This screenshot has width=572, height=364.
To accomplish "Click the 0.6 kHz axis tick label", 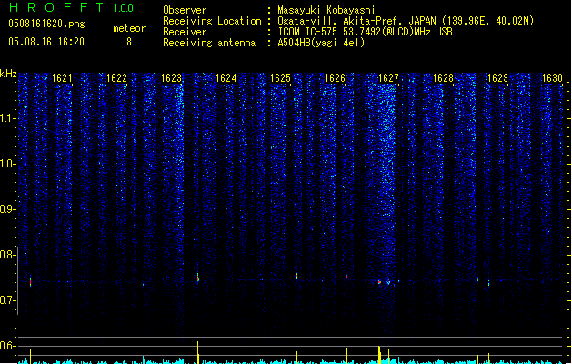I will click(x=8, y=346).
